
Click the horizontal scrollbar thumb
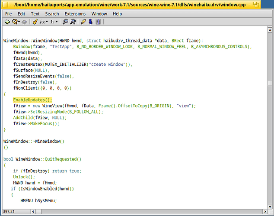pyautogui.click(x=38, y=212)
